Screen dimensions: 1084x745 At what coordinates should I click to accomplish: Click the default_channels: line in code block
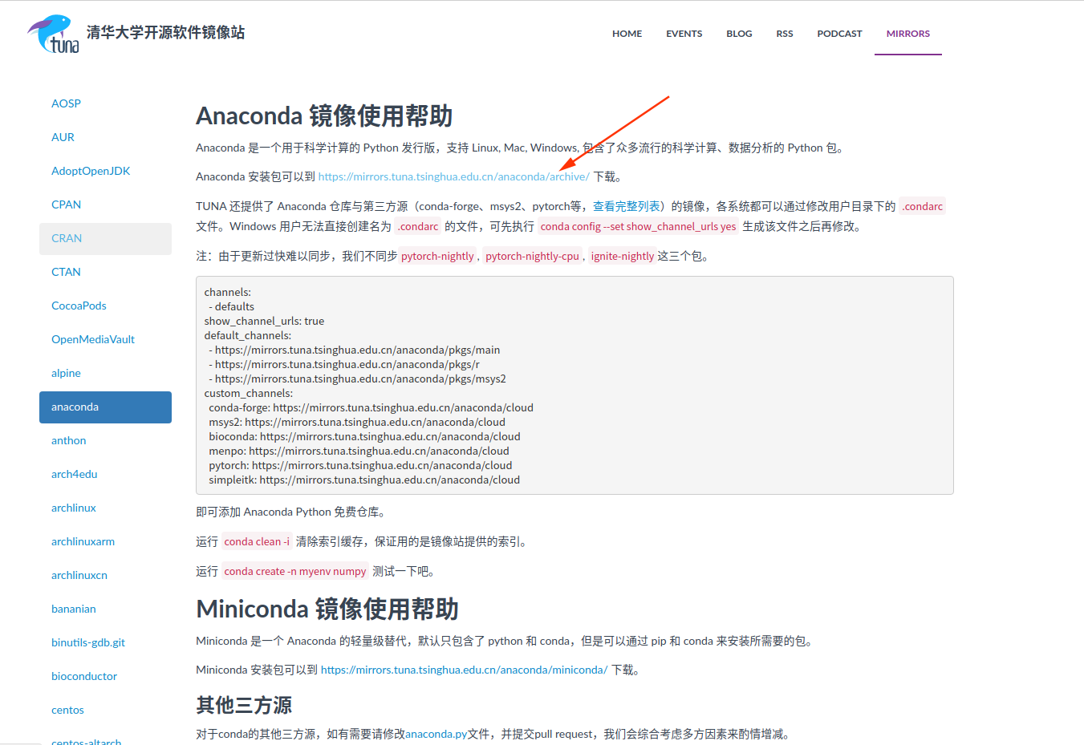[x=247, y=335]
